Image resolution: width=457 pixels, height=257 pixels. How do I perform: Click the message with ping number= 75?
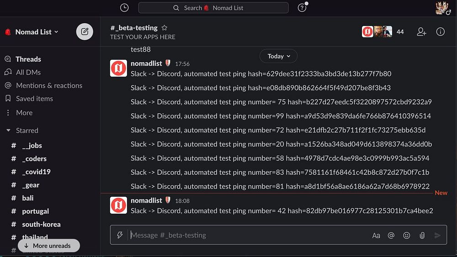click(x=281, y=102)
